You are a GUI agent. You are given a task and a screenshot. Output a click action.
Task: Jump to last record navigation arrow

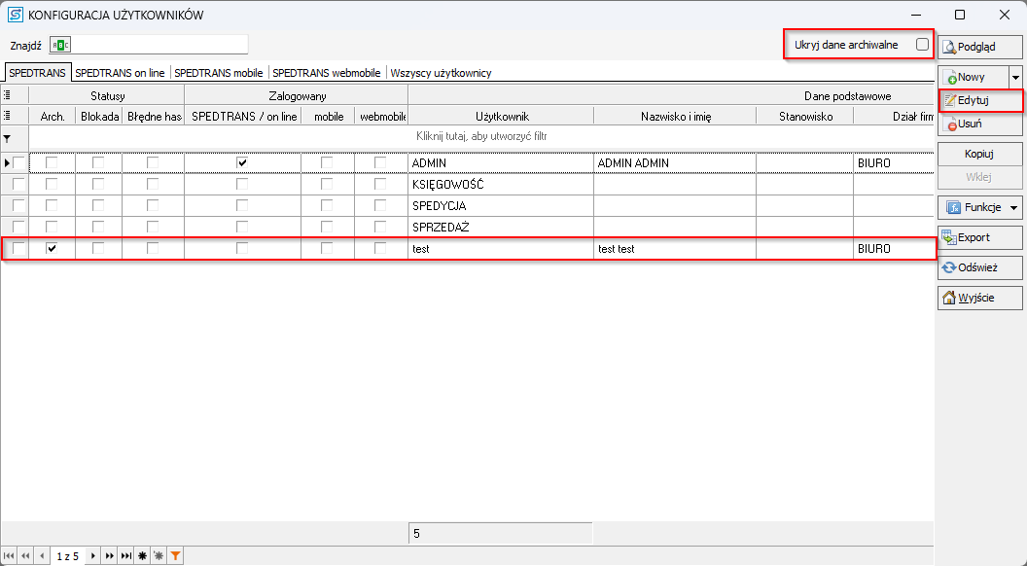click(125, 556)
